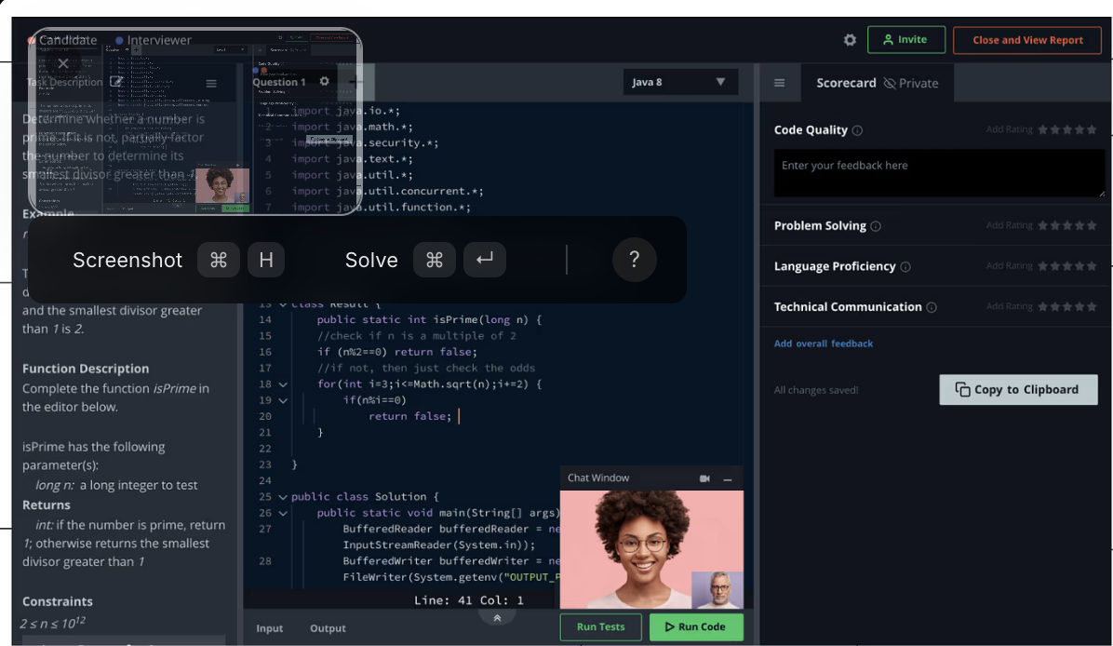
Task: Rate Code Quality with the first star
Action: (1042, 130)
